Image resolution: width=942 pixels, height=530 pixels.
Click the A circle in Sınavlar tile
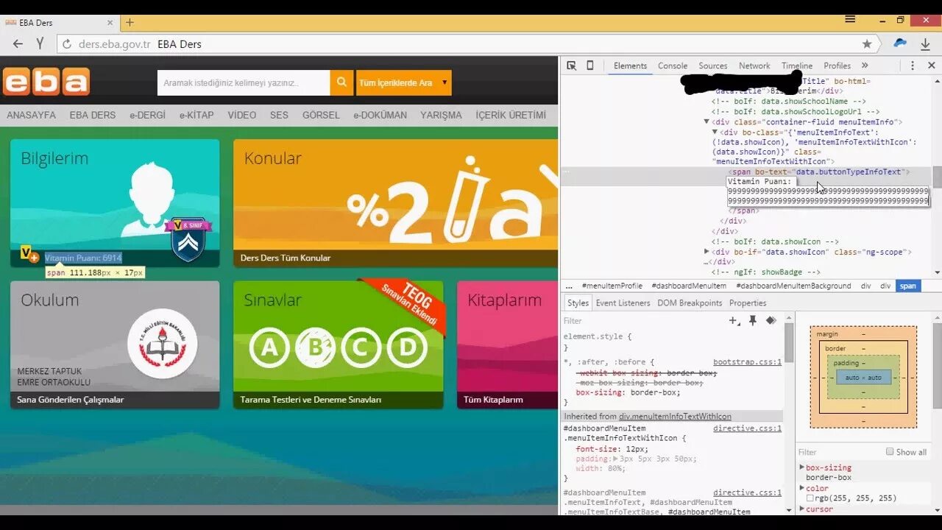(269, 347)
